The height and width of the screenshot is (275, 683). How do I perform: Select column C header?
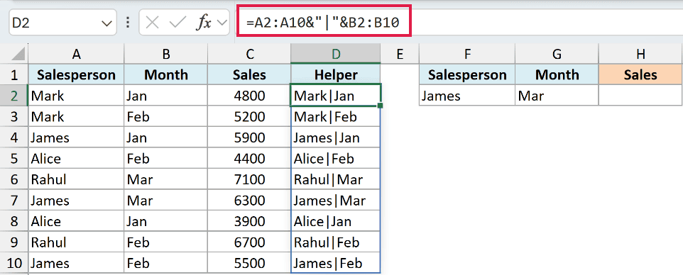[250, 54]
